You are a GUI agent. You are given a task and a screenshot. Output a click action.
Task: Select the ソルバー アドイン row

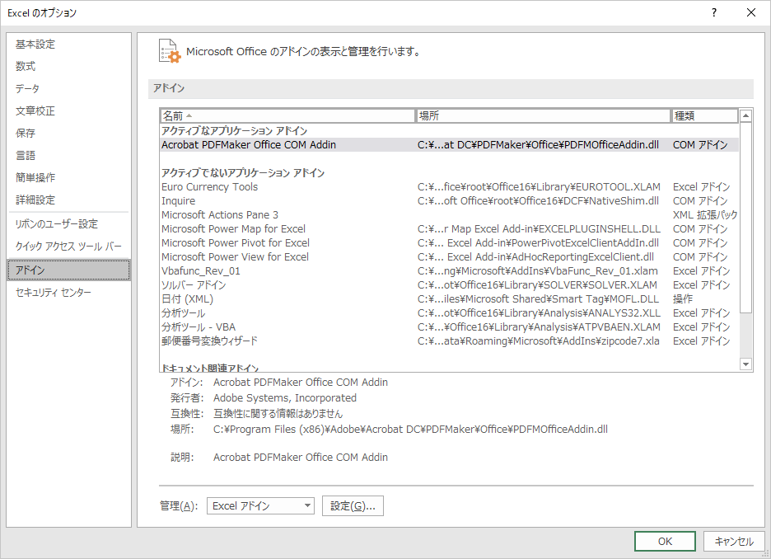coord(450,285)
